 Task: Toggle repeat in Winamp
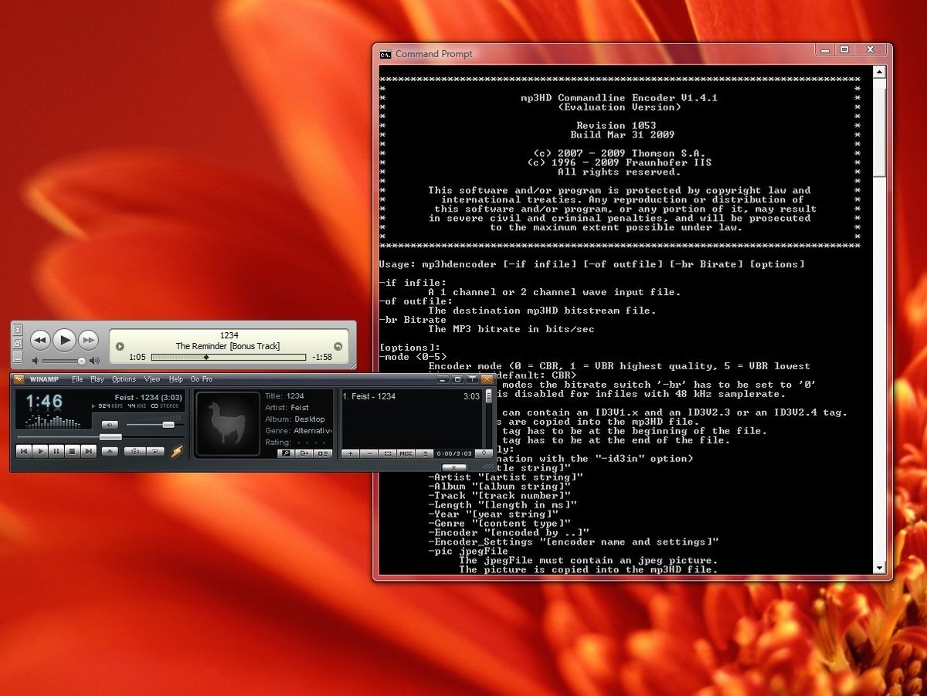coord(155,451)
